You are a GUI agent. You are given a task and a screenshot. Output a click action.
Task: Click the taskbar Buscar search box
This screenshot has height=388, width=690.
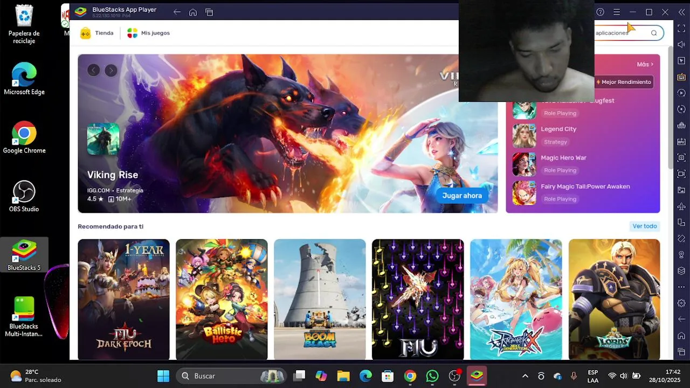pos(232,376)
